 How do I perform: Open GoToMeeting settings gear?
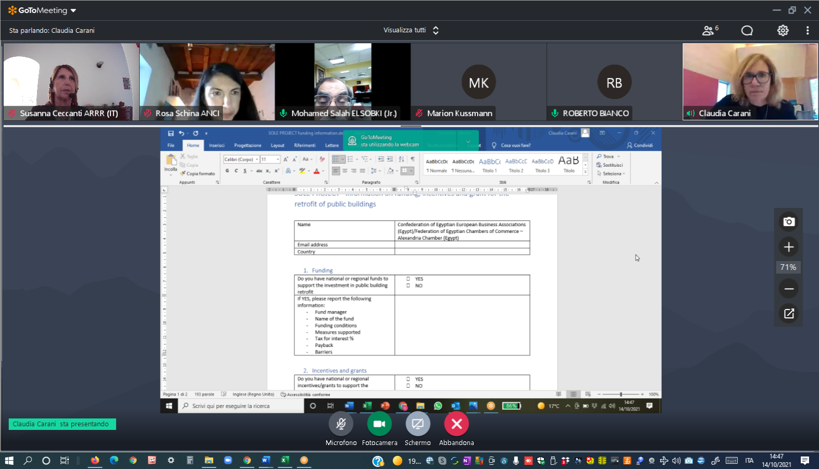(x=783, y=30)
